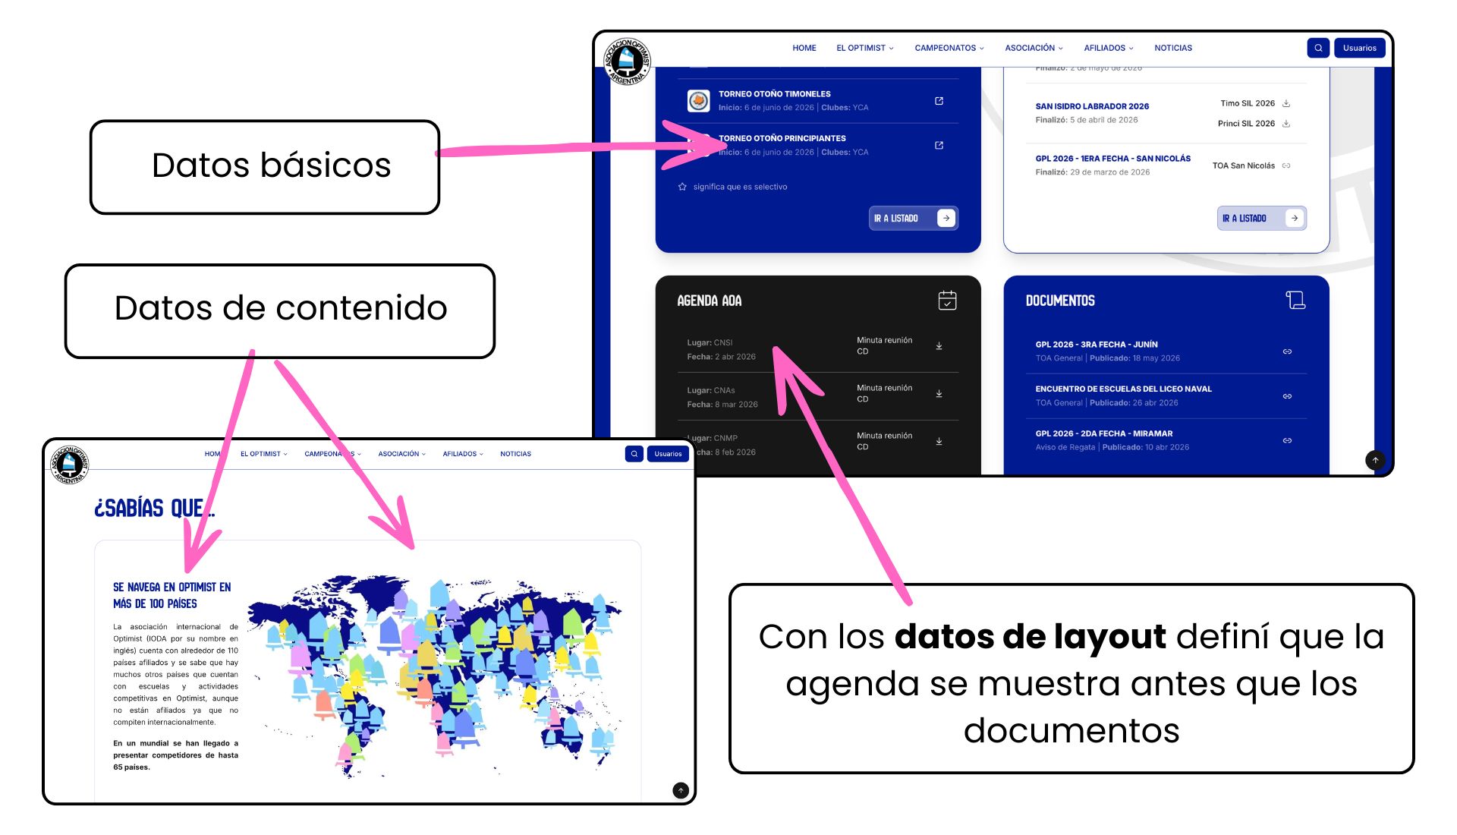Image resolution: width=1457 pixels, height=835 pixels.
Task: Expand EL OPTIMIST dropdown on the ¿Sabías que page
Action: pos(264,454)
